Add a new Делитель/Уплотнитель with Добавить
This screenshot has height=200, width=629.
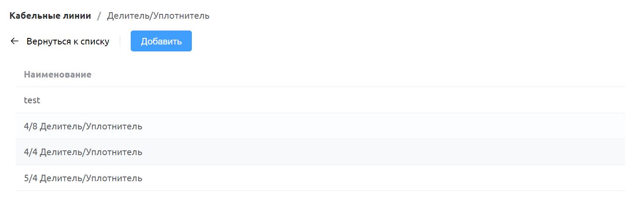coord(161,41)
